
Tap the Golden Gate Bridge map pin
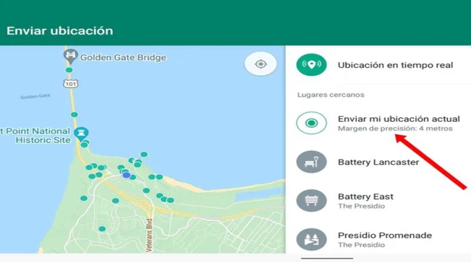tap(71, 56)
